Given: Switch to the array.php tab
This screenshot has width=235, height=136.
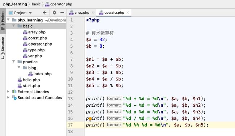Looking at the screenshot, I should 80,13.
